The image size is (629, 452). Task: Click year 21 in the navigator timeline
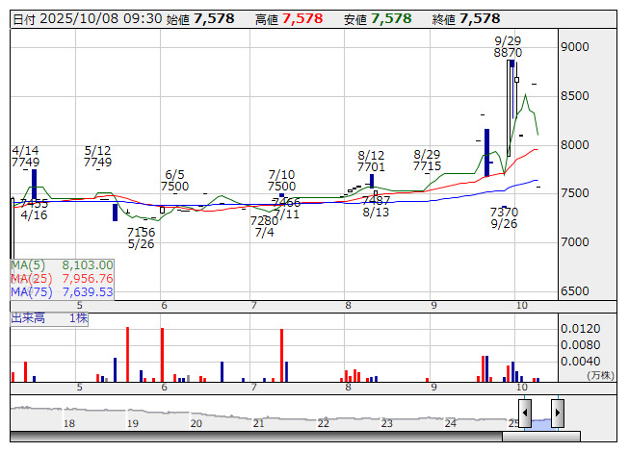coord(258,423)
